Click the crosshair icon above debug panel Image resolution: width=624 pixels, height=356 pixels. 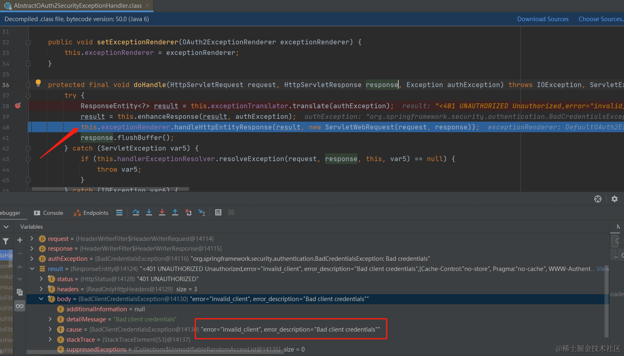[x=598, y=199]
